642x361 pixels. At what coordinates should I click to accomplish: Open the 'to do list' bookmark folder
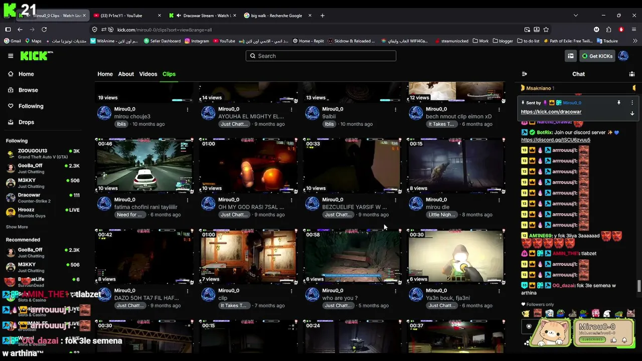pos(528,41)
